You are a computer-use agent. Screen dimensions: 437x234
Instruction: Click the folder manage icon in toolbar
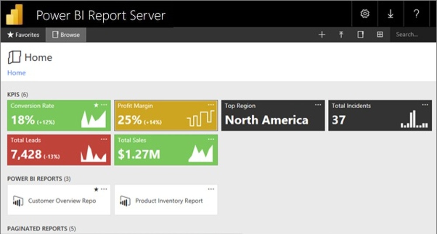pyautogui.click(x=360, y=35)
